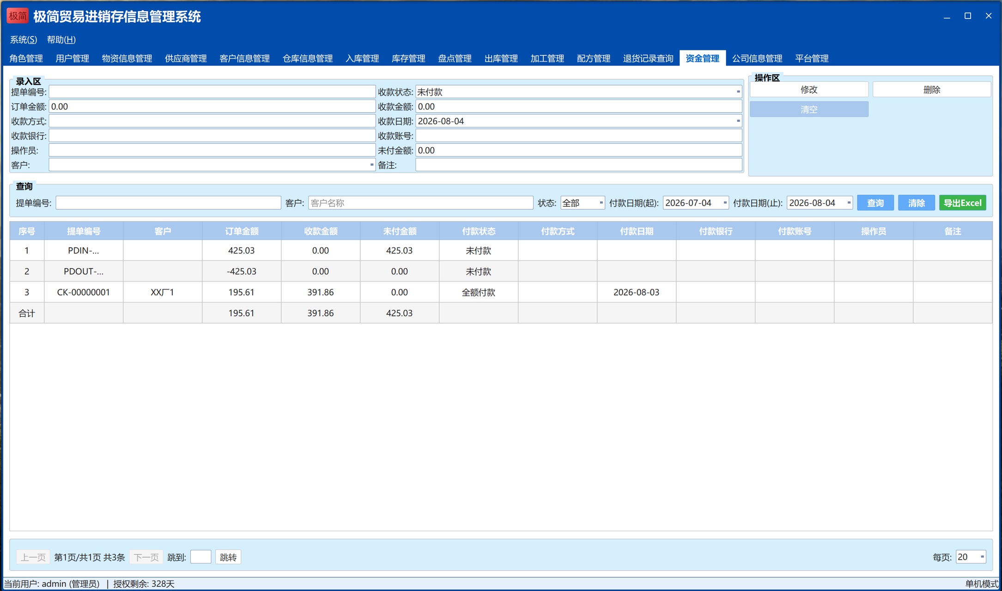The width and height of the screenshot is (1002, 591).
Task: Click the 极简 app logo icon
Action: [17, 16]
